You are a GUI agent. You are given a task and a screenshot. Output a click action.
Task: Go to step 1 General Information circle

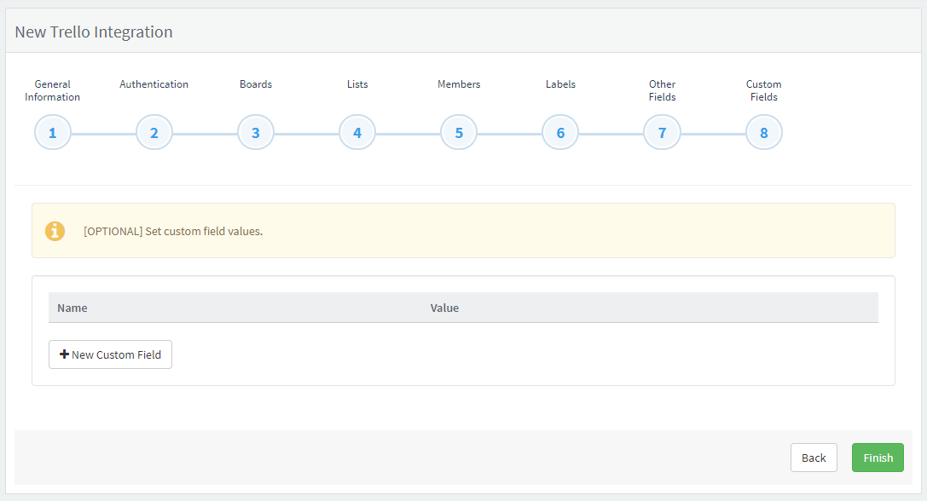coord(53,132)
